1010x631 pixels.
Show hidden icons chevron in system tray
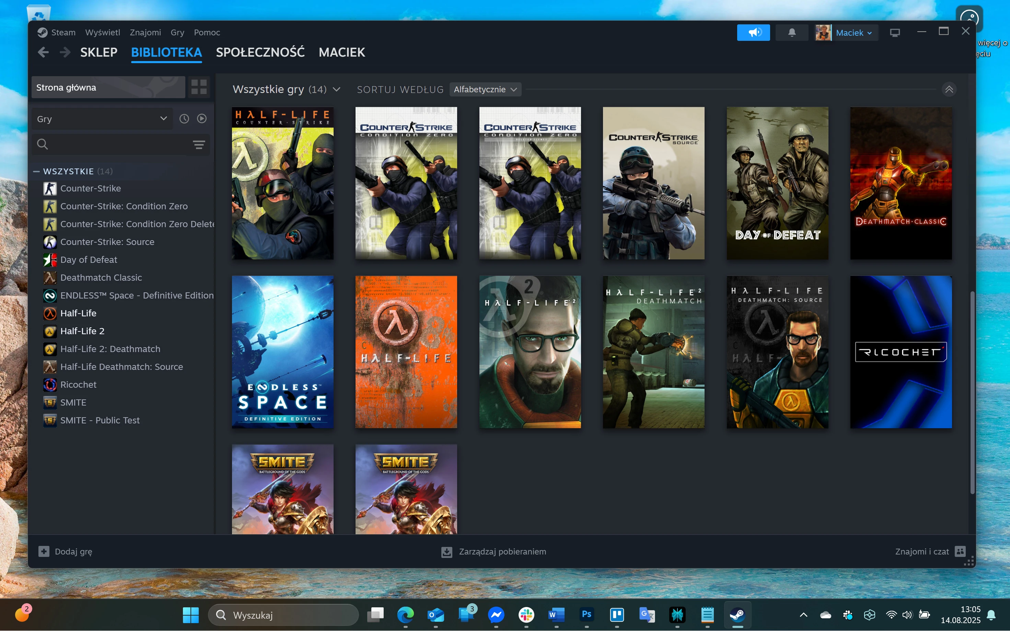(x=803, y=615)
